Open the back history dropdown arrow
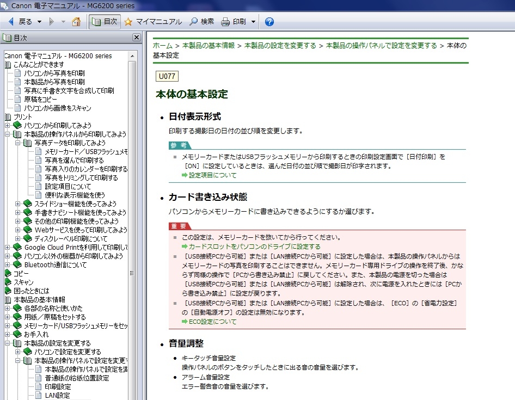 [39, 22]
